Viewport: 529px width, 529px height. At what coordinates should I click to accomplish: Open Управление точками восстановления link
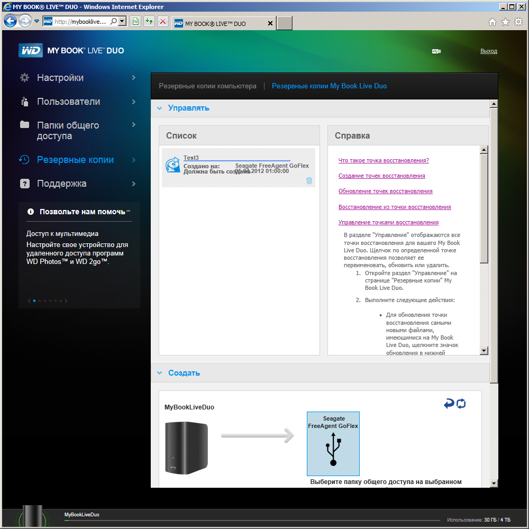tap(388, 222)
